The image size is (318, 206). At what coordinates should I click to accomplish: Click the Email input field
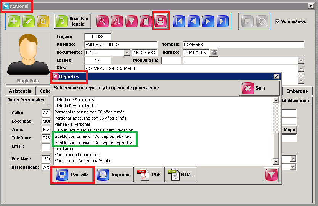(x=46, y=147)
